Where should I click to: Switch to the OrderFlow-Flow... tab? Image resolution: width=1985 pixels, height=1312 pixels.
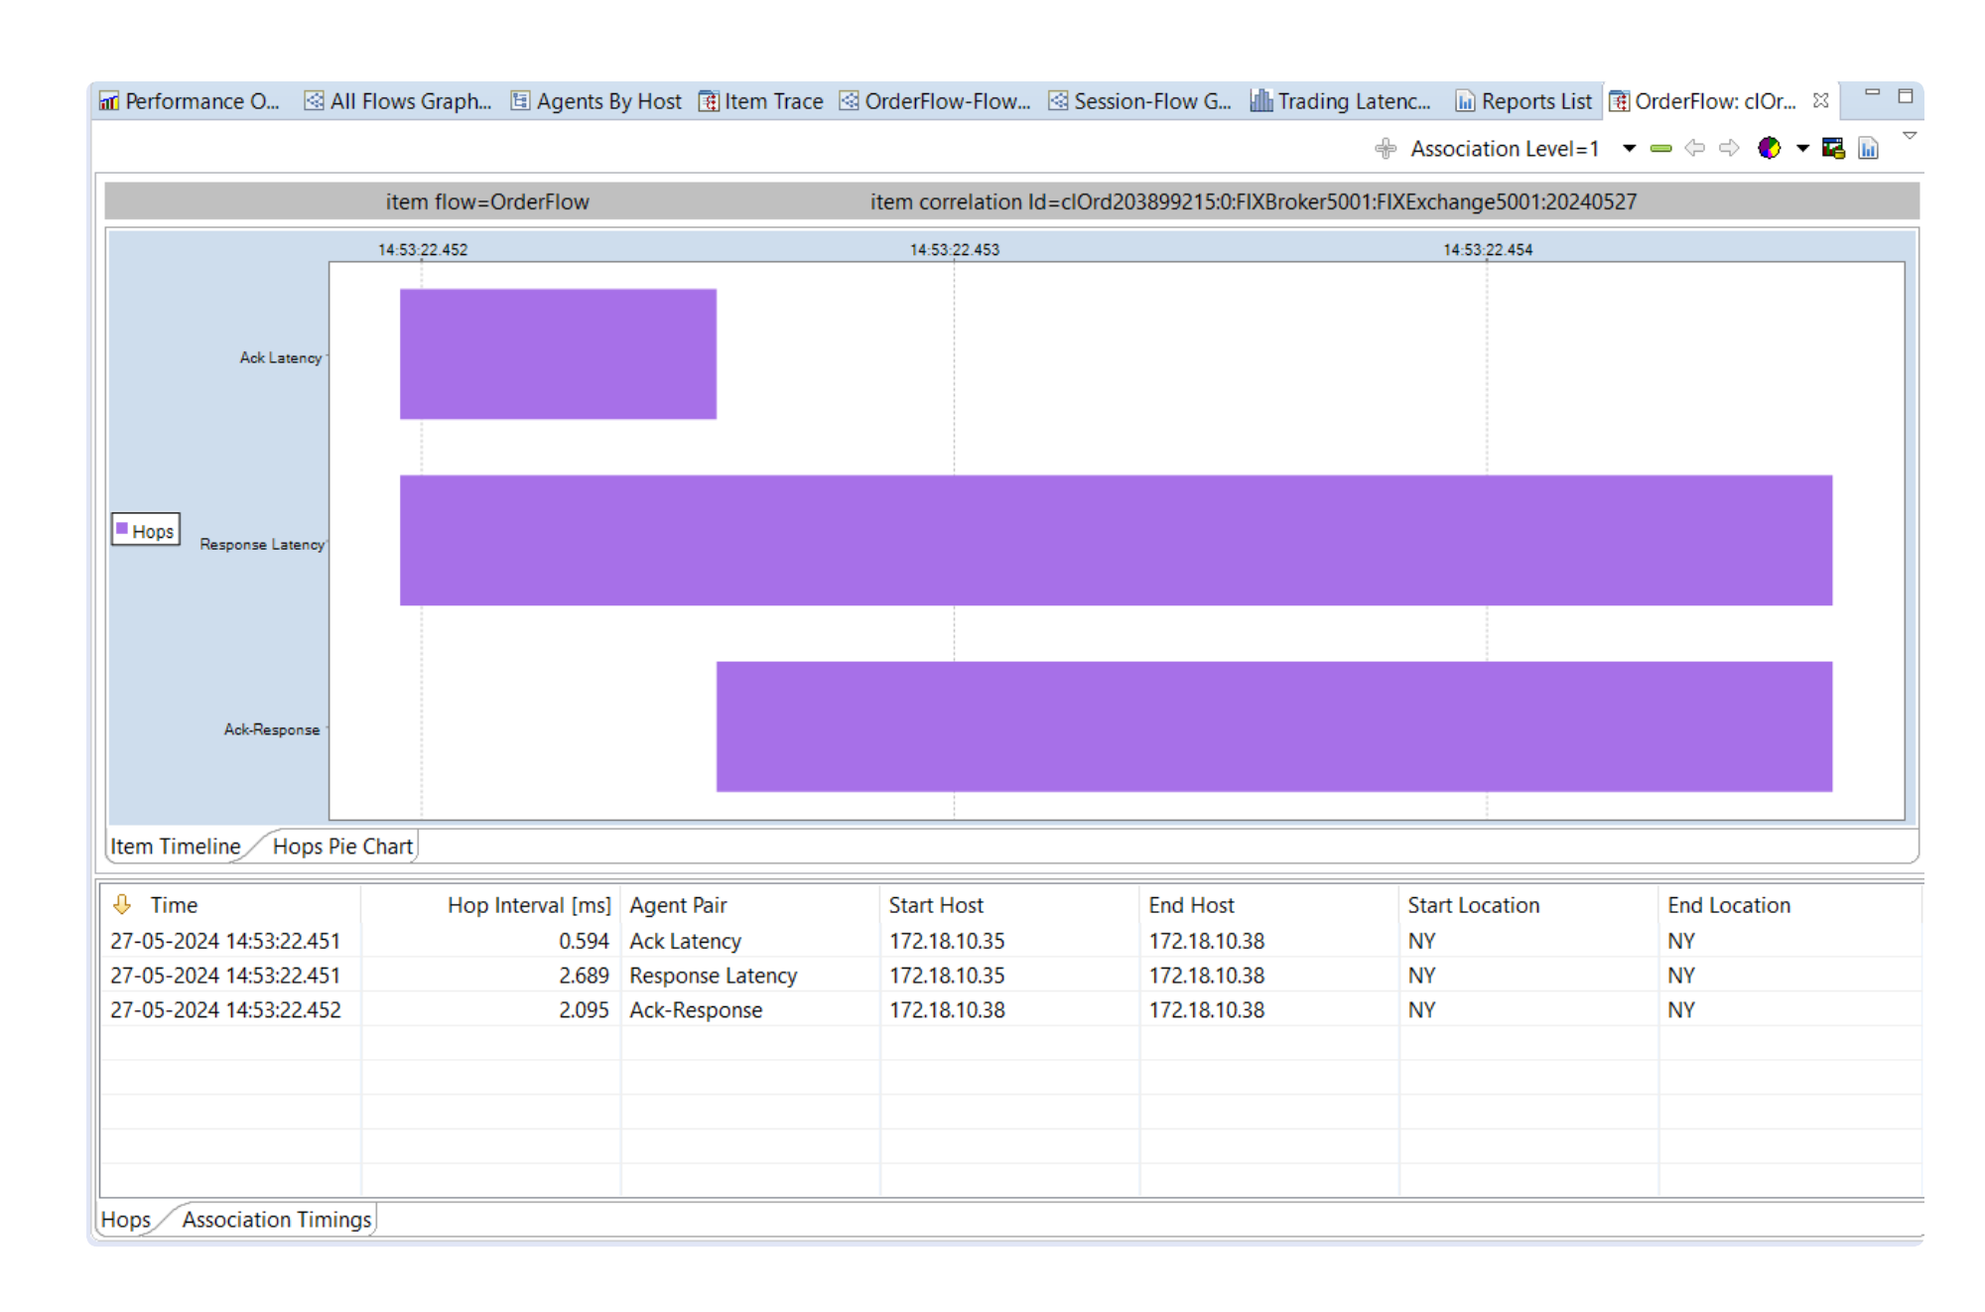(935, 101)
